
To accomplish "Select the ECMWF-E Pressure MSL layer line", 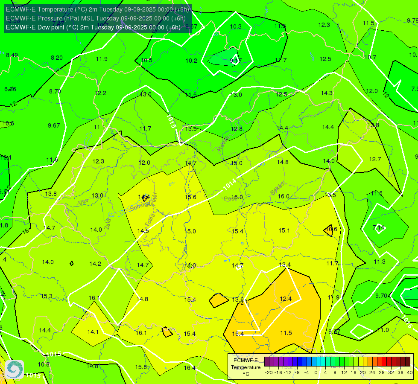I will pos(96,18).
